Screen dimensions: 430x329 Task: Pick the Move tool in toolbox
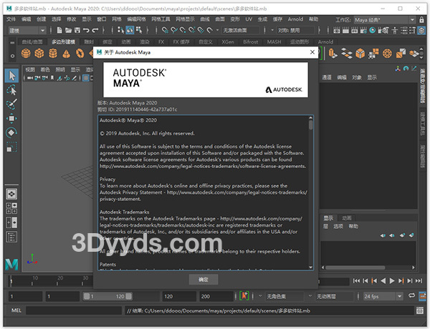[12, 119]
